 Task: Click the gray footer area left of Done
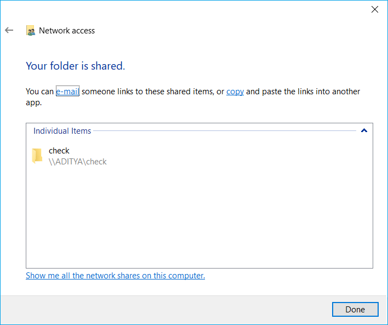pos(164,310)
